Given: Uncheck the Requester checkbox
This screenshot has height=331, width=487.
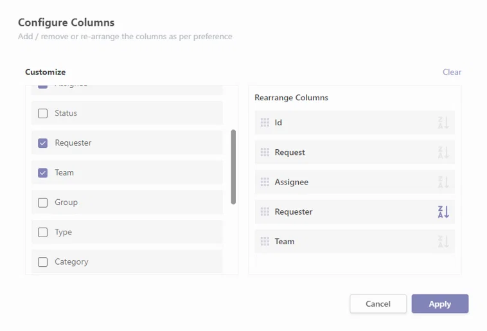Looking at the screenshot, I should coord(42,143).
